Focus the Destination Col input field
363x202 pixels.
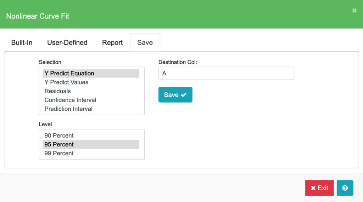pos(226,74)
